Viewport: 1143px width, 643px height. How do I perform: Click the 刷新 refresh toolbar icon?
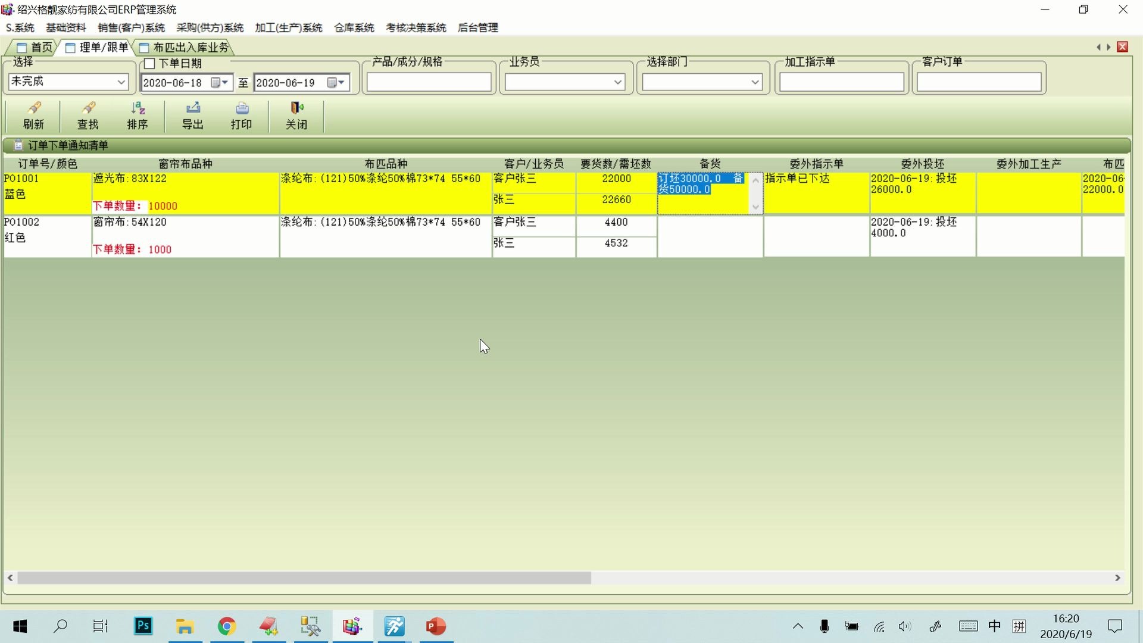click(x=33, y=116)
